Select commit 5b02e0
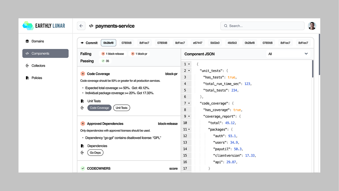This screenshot has width=339, height=191. [215, 43]
